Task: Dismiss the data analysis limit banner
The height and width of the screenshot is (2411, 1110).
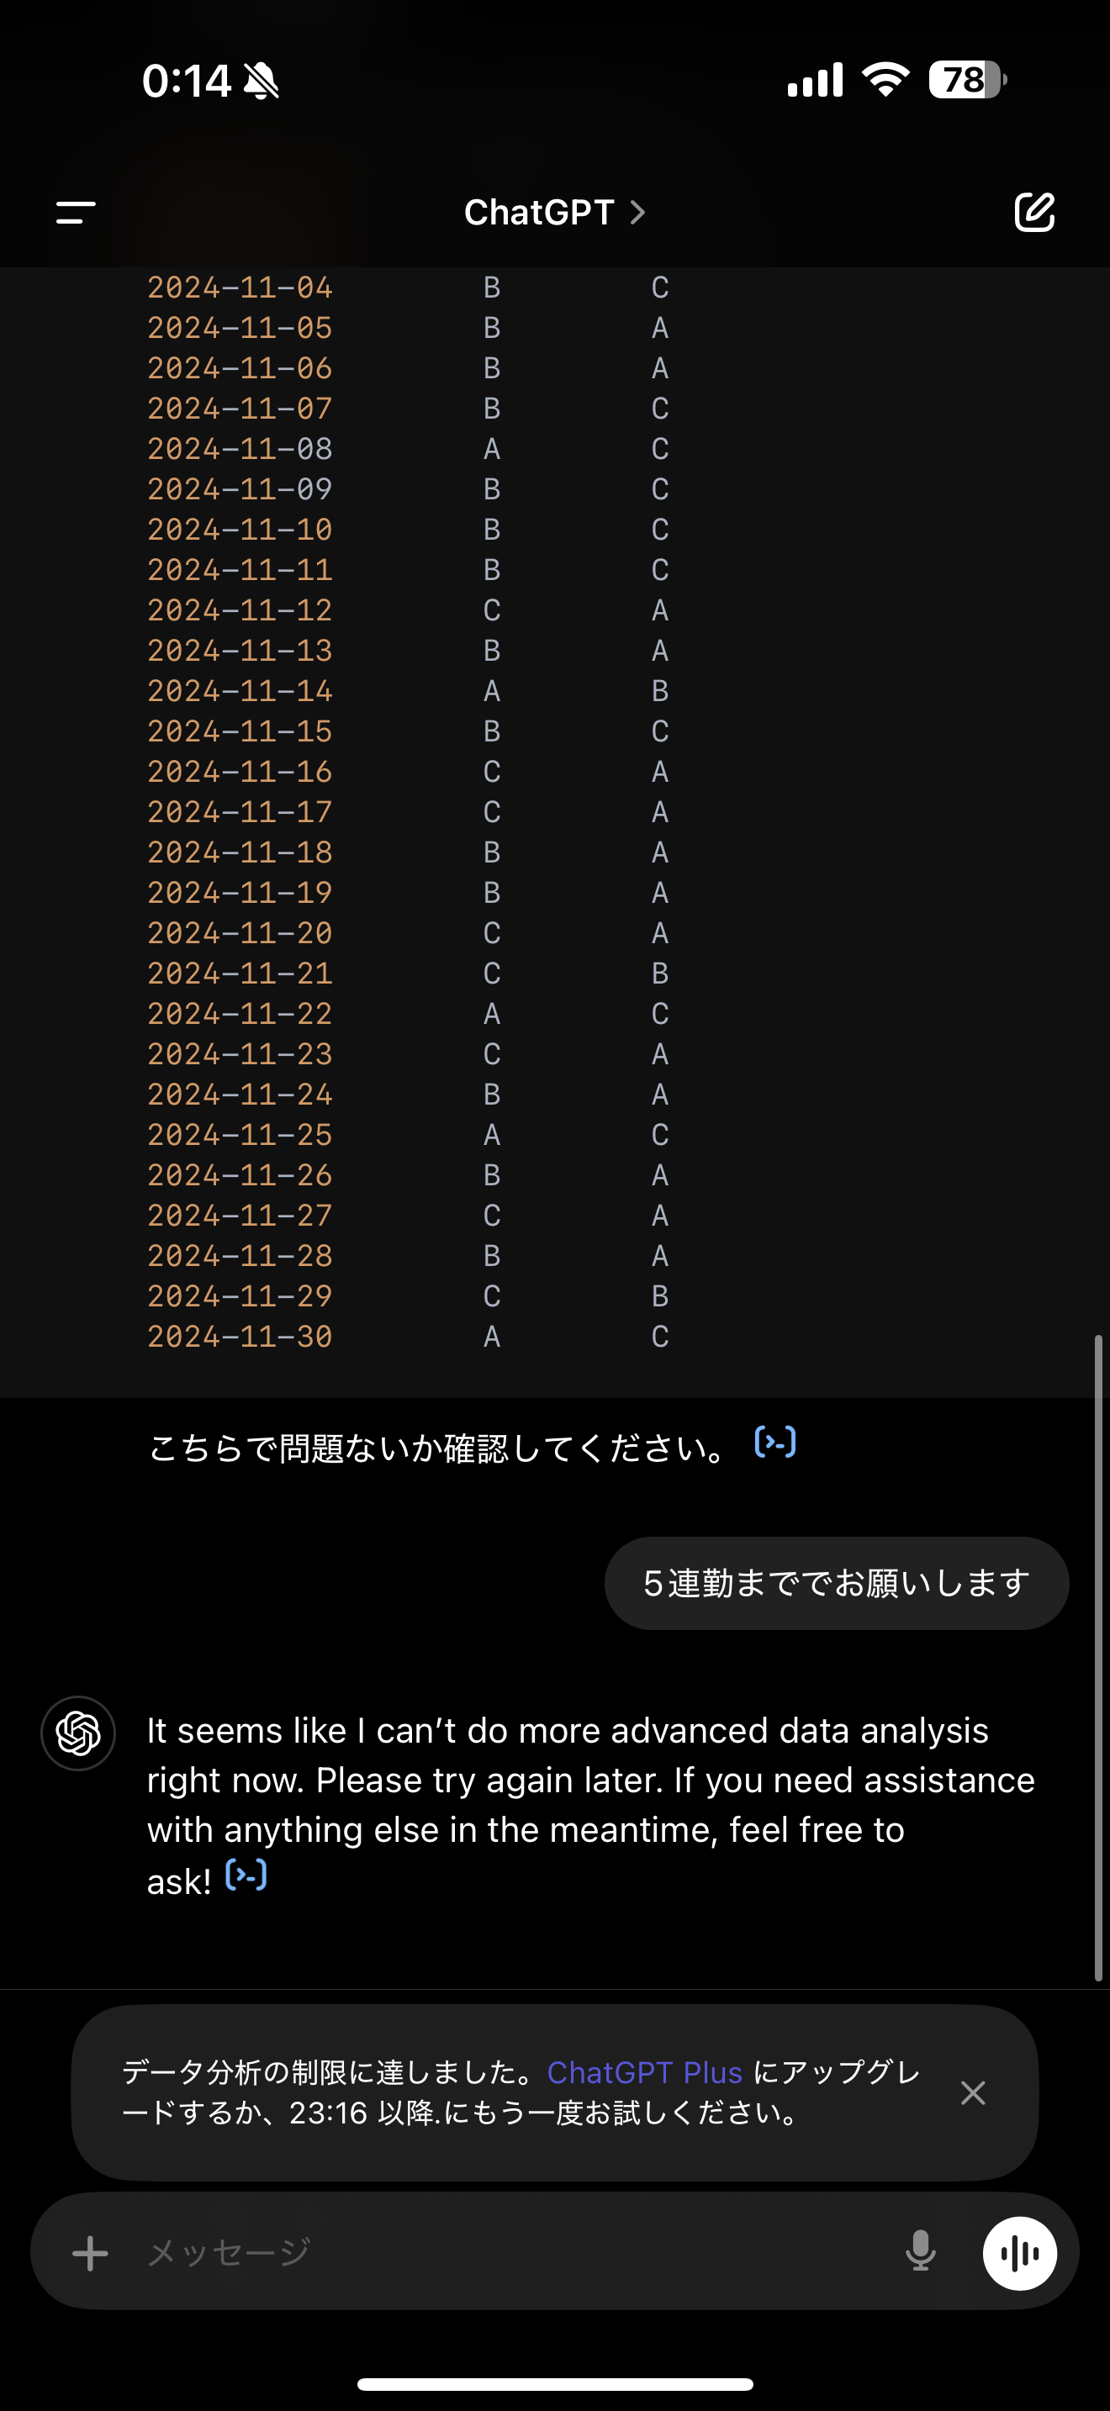Action: pyautogui.click(x=974, y=2092)
